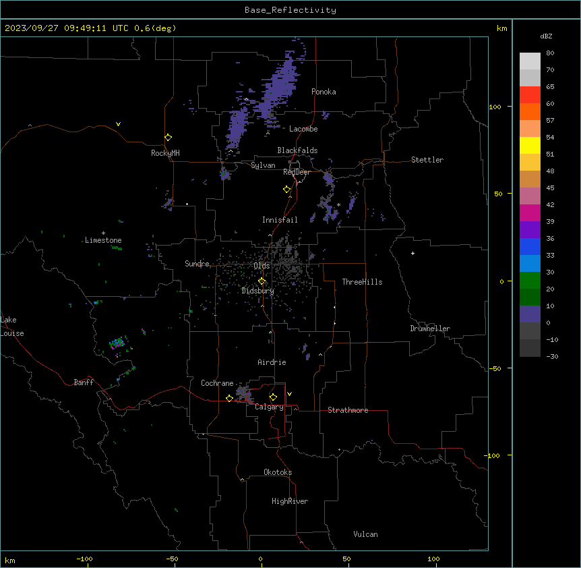581x568 pixels.
Task: Select the Banff label
Action: 84,382
